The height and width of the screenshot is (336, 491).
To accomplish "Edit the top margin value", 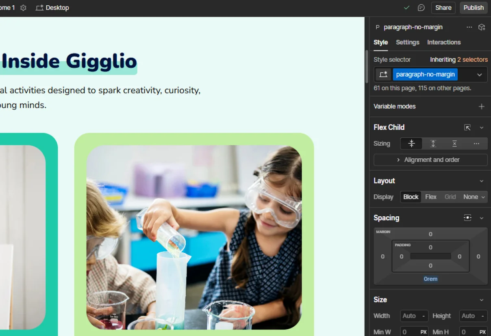I will 430,234.
